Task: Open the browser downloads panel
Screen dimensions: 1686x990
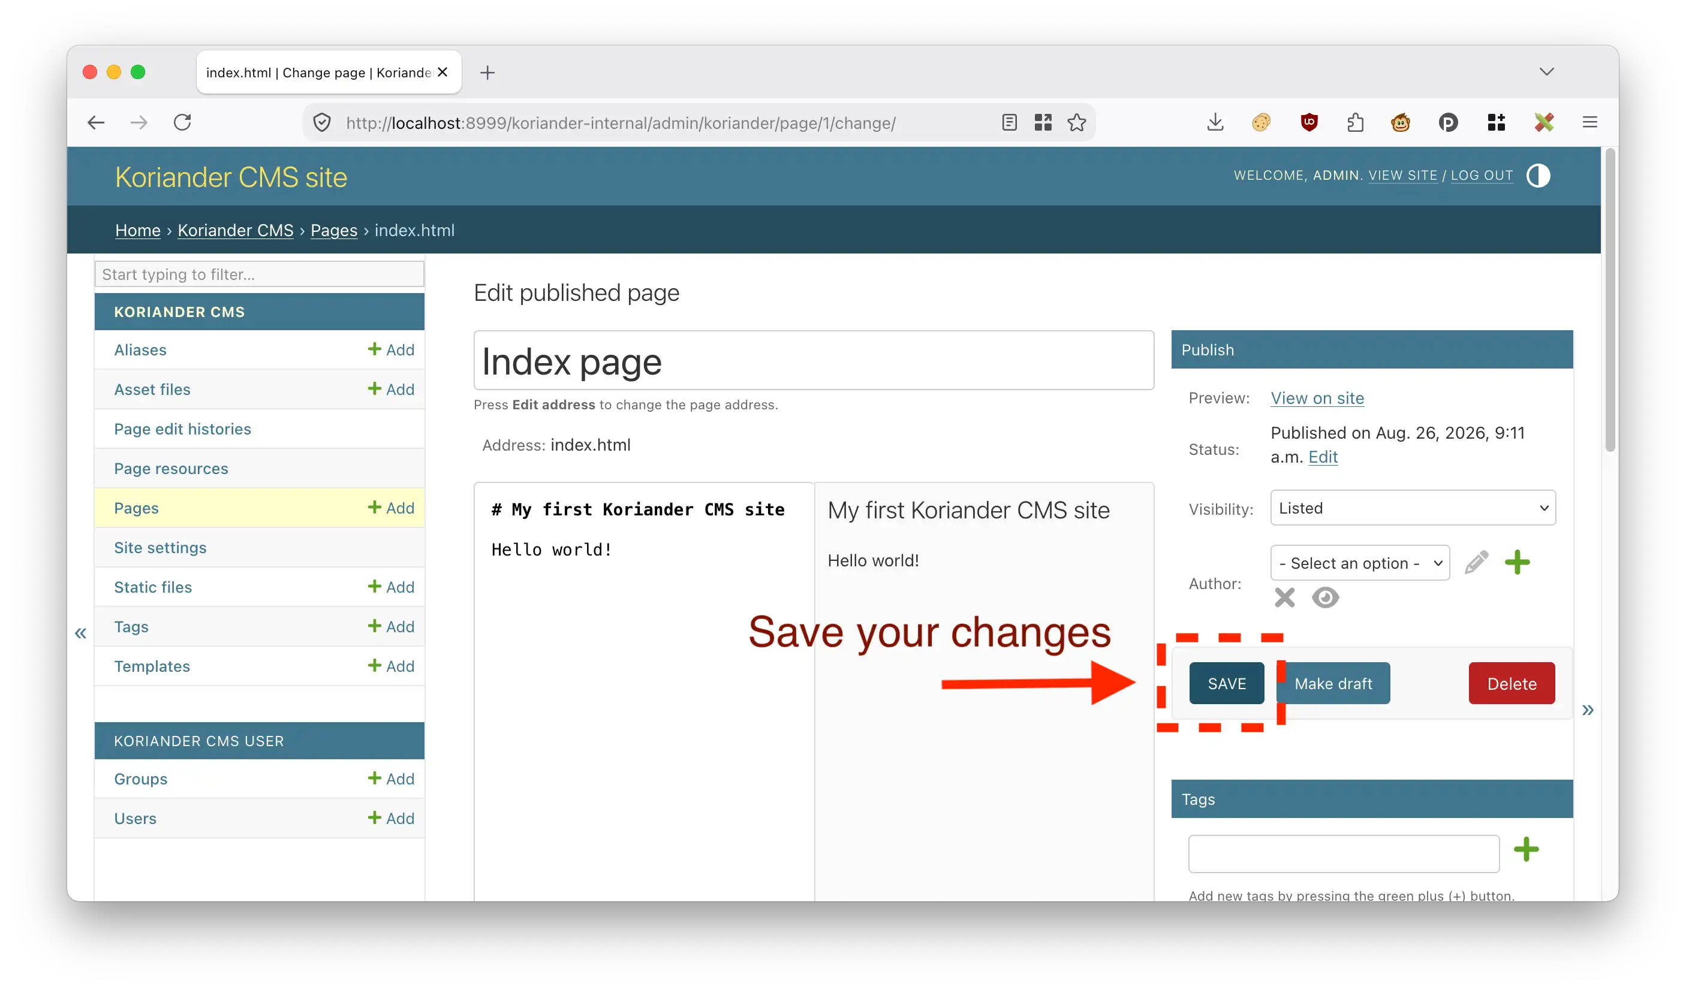Action: point(1216,122)
